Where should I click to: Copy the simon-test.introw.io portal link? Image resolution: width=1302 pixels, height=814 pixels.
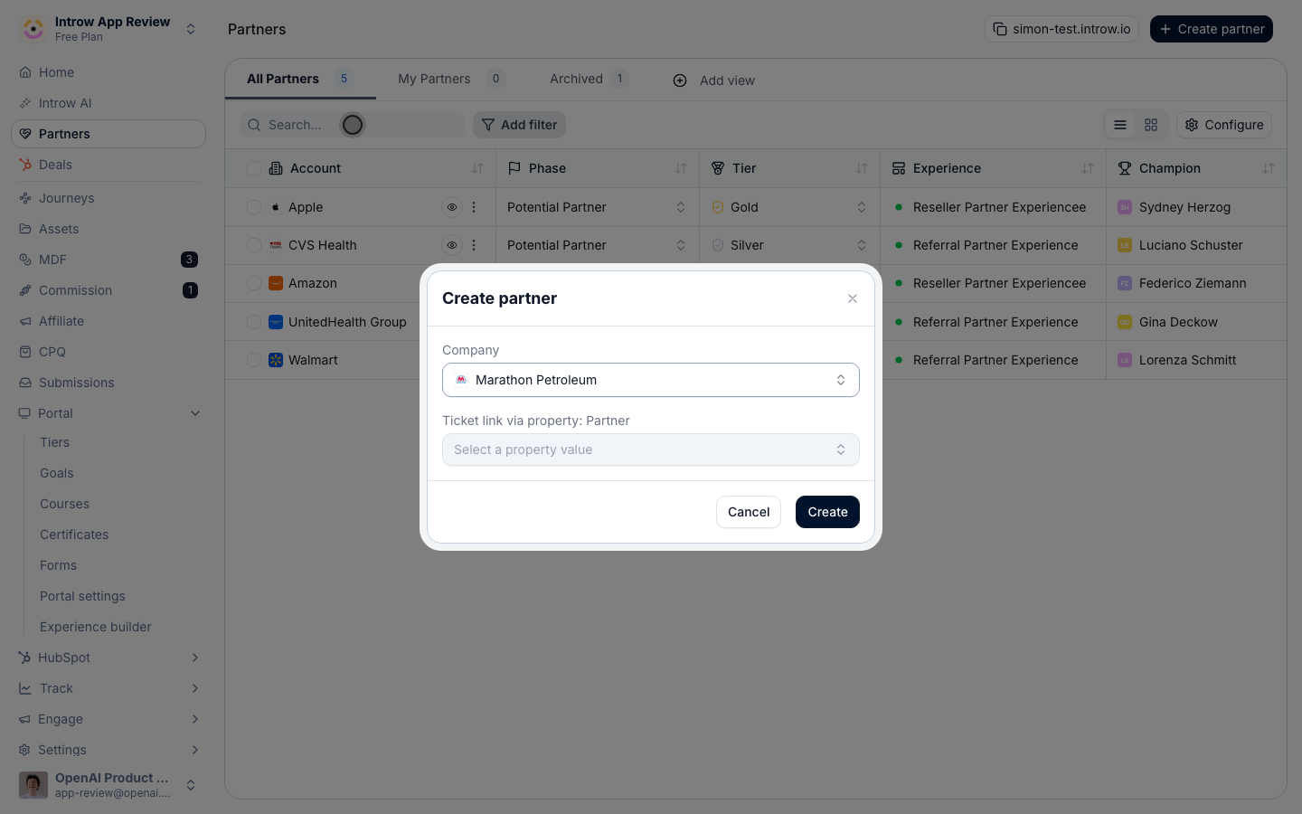(1061, 29)
